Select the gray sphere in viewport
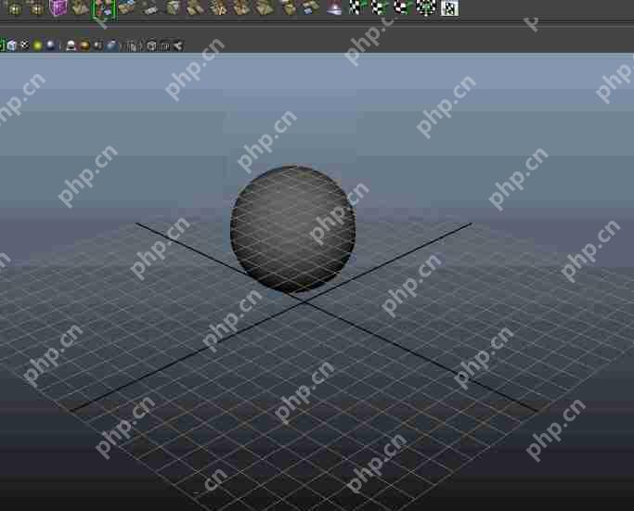 292,228
